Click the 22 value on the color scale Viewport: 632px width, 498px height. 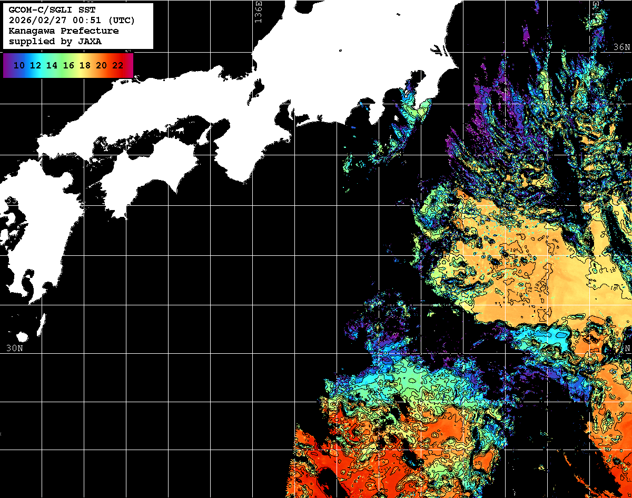(x=117, y=66)
